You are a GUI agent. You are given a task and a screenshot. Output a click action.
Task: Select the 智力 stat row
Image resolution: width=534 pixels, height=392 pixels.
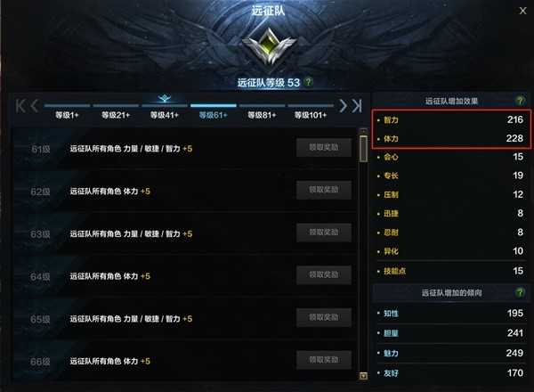[451, 120]
